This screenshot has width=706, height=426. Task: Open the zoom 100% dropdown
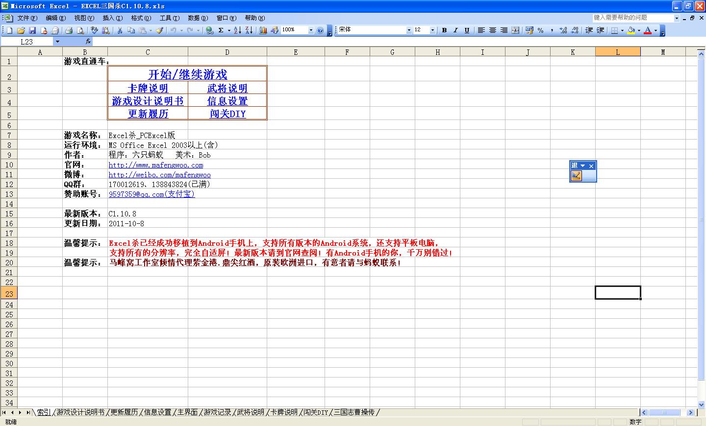(x=311, y=30)
